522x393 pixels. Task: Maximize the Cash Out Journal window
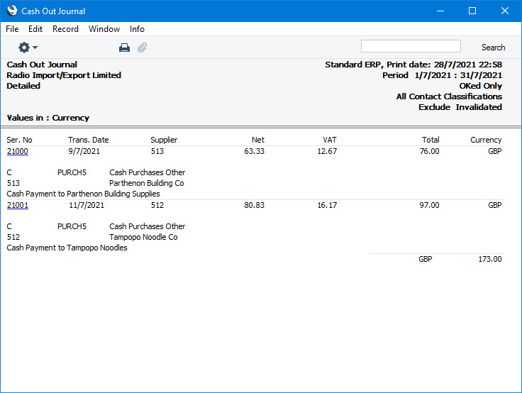pyautogui.click(x=472, y=11)
